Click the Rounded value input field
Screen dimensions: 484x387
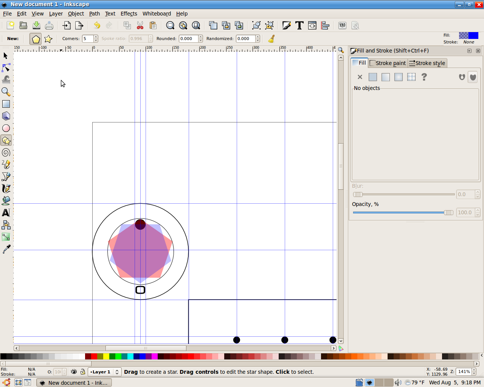188,39
